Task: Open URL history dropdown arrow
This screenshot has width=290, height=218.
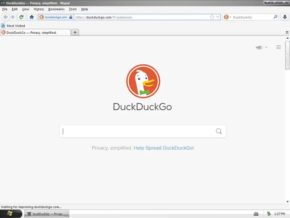Action: tap(218, 17)
